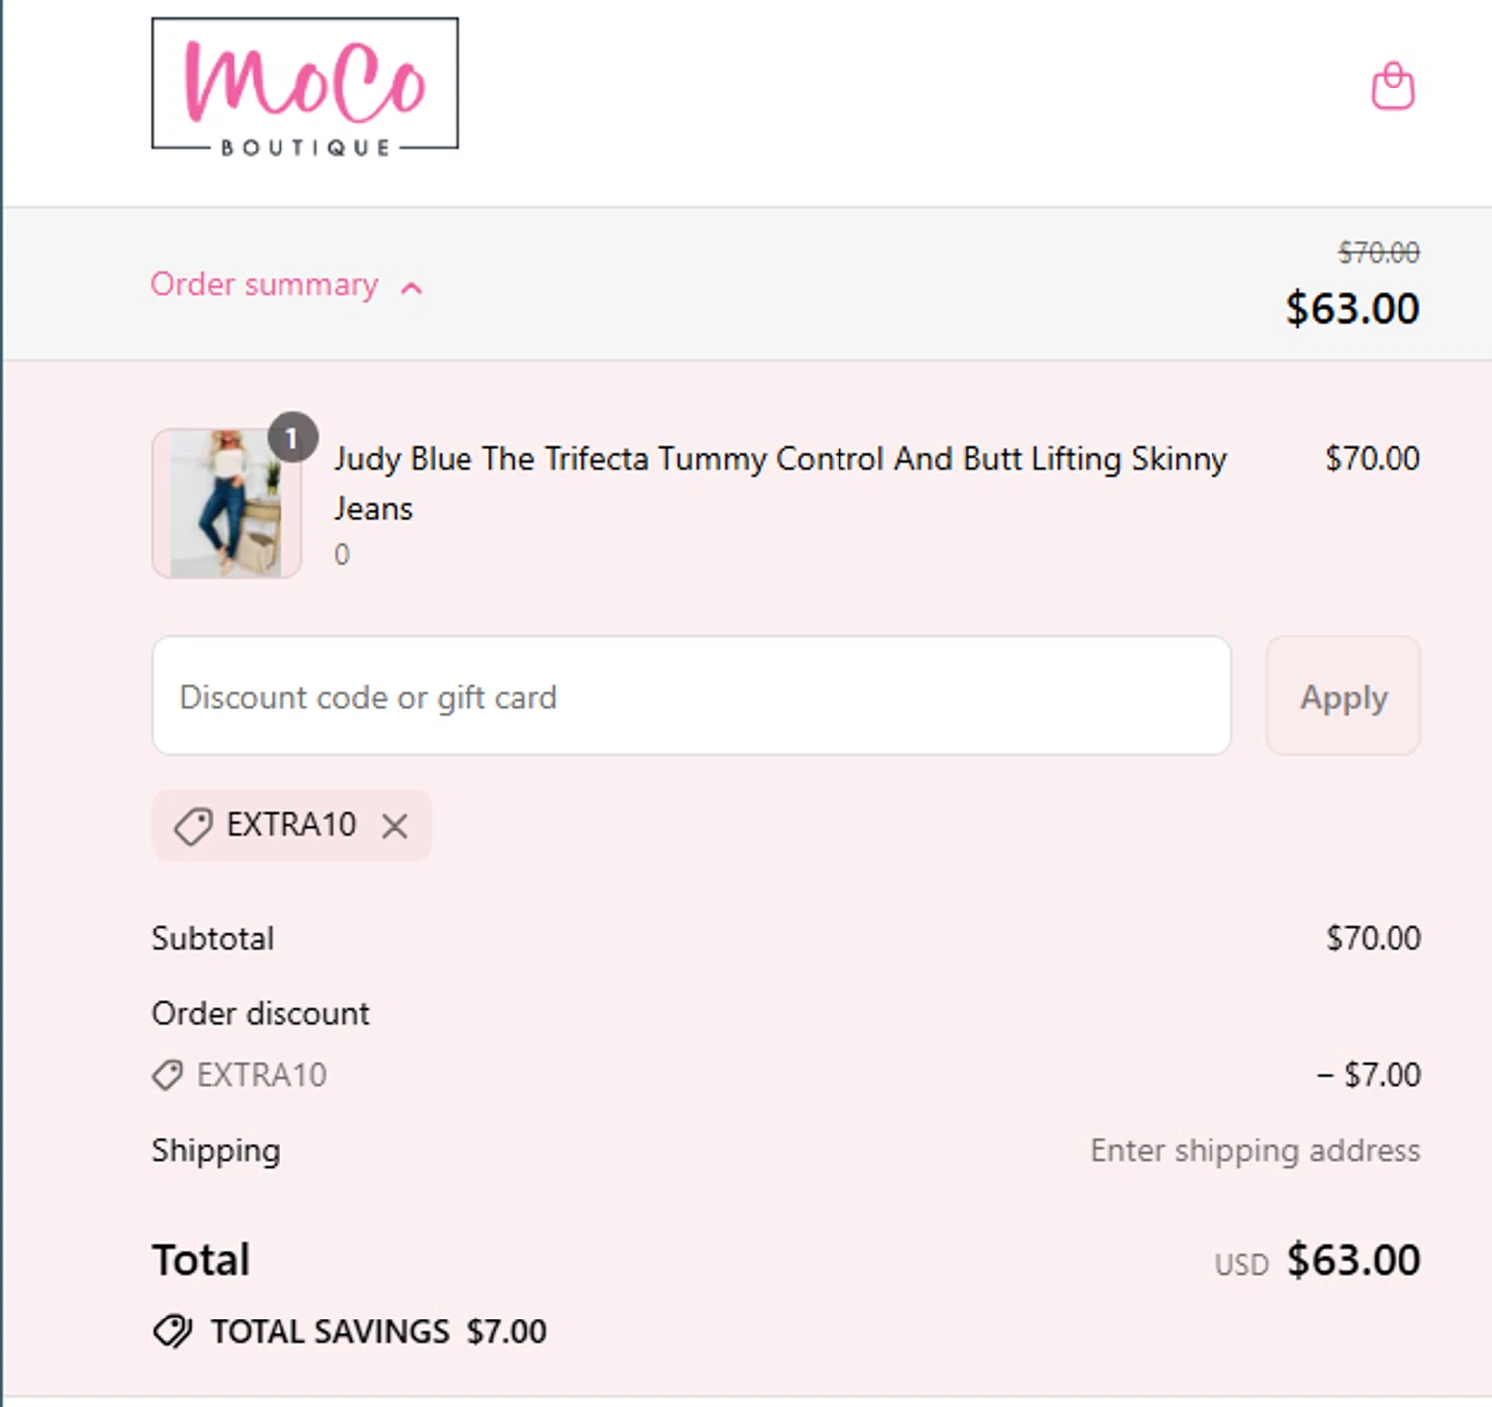
Task: Click the Enter shipping address text
Action: point(1255,1150)
